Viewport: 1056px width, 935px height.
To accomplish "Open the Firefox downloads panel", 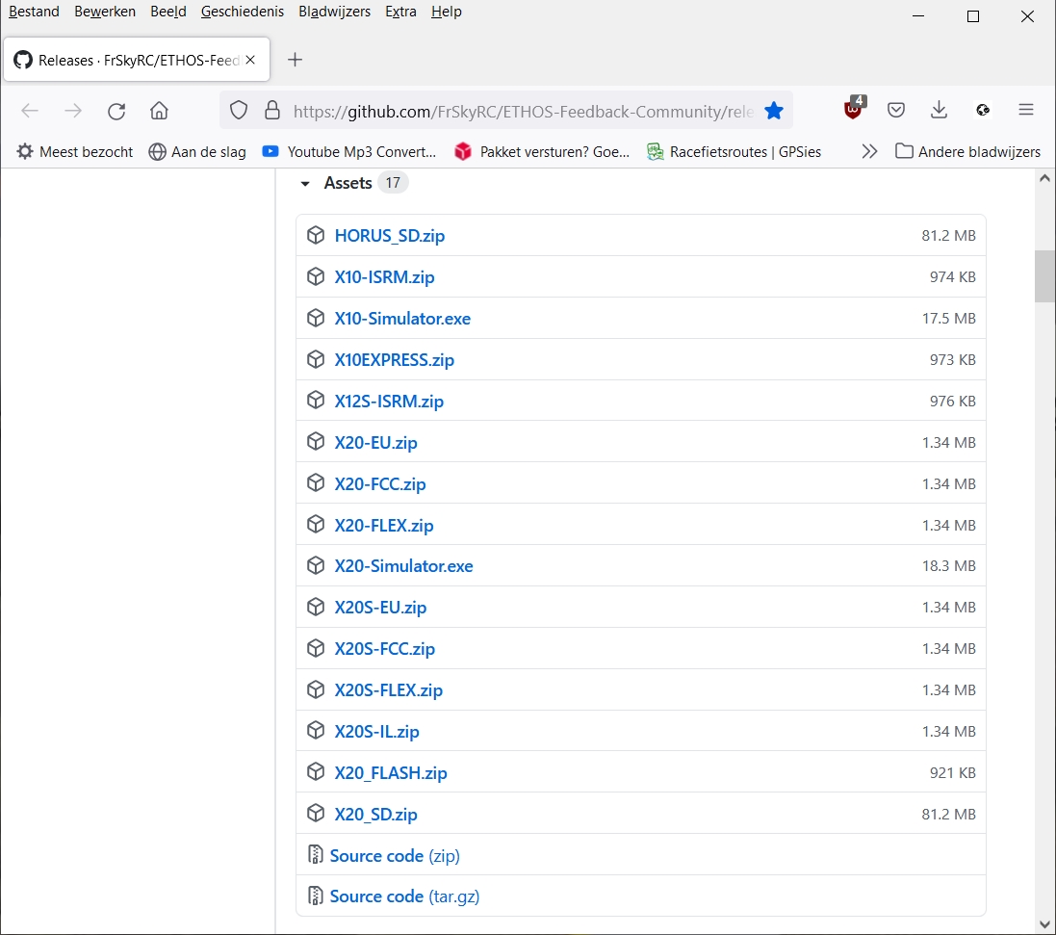I will (939, 110).
